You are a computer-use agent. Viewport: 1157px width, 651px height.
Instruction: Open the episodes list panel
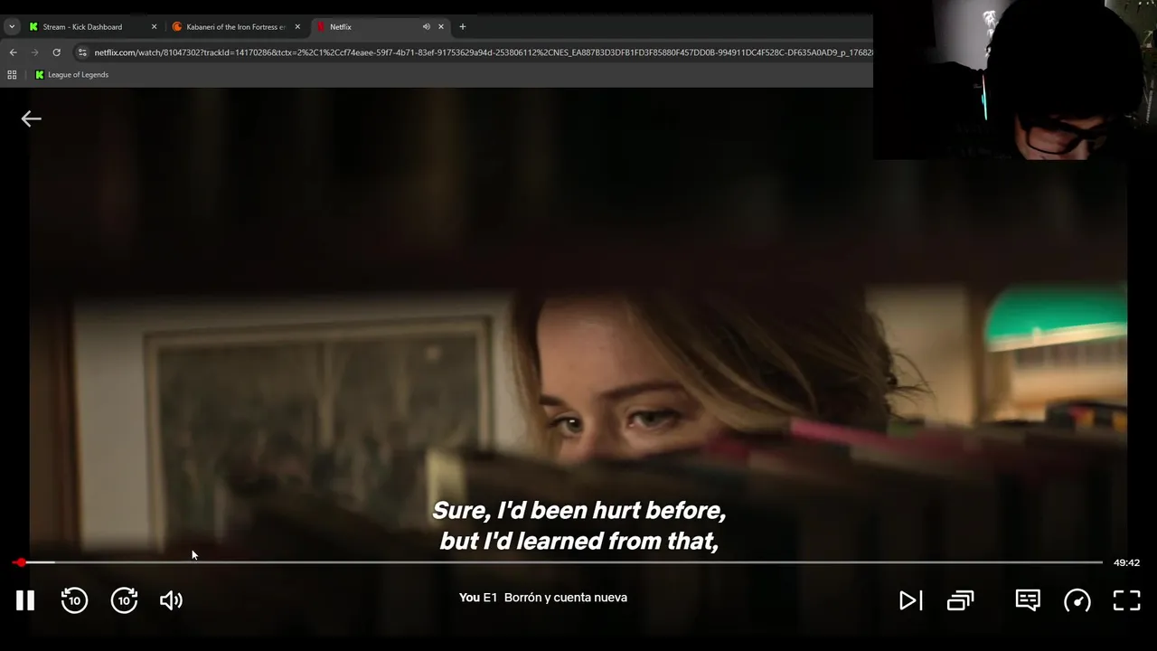click(x=960, y=600)
